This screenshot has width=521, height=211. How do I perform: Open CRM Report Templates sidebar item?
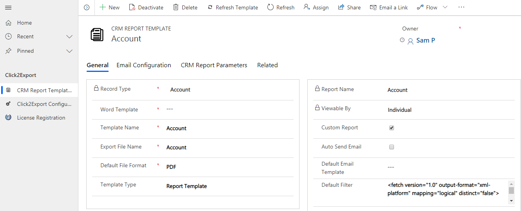pos(39,90)
